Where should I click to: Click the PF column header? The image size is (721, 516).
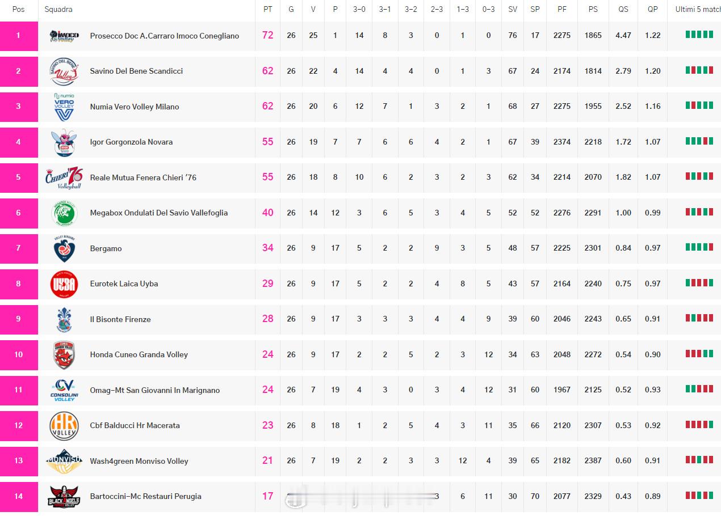coord(562,9)
